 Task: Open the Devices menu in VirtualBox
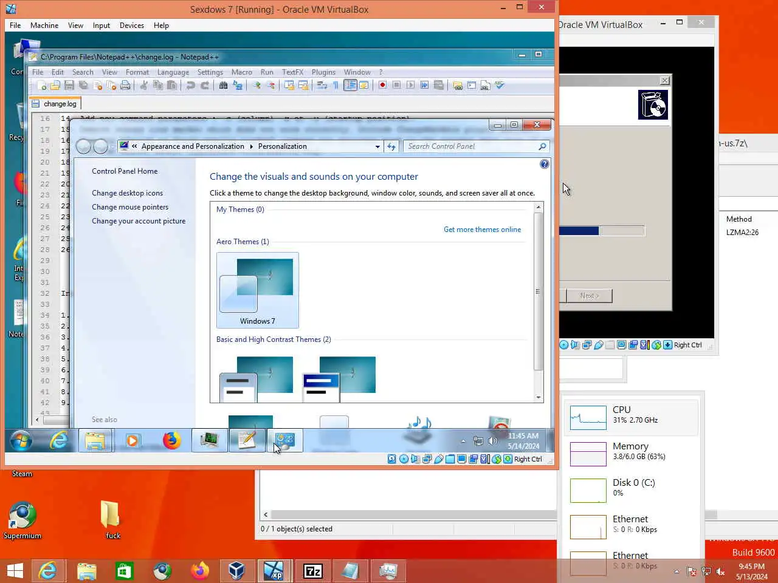point(132,26)
